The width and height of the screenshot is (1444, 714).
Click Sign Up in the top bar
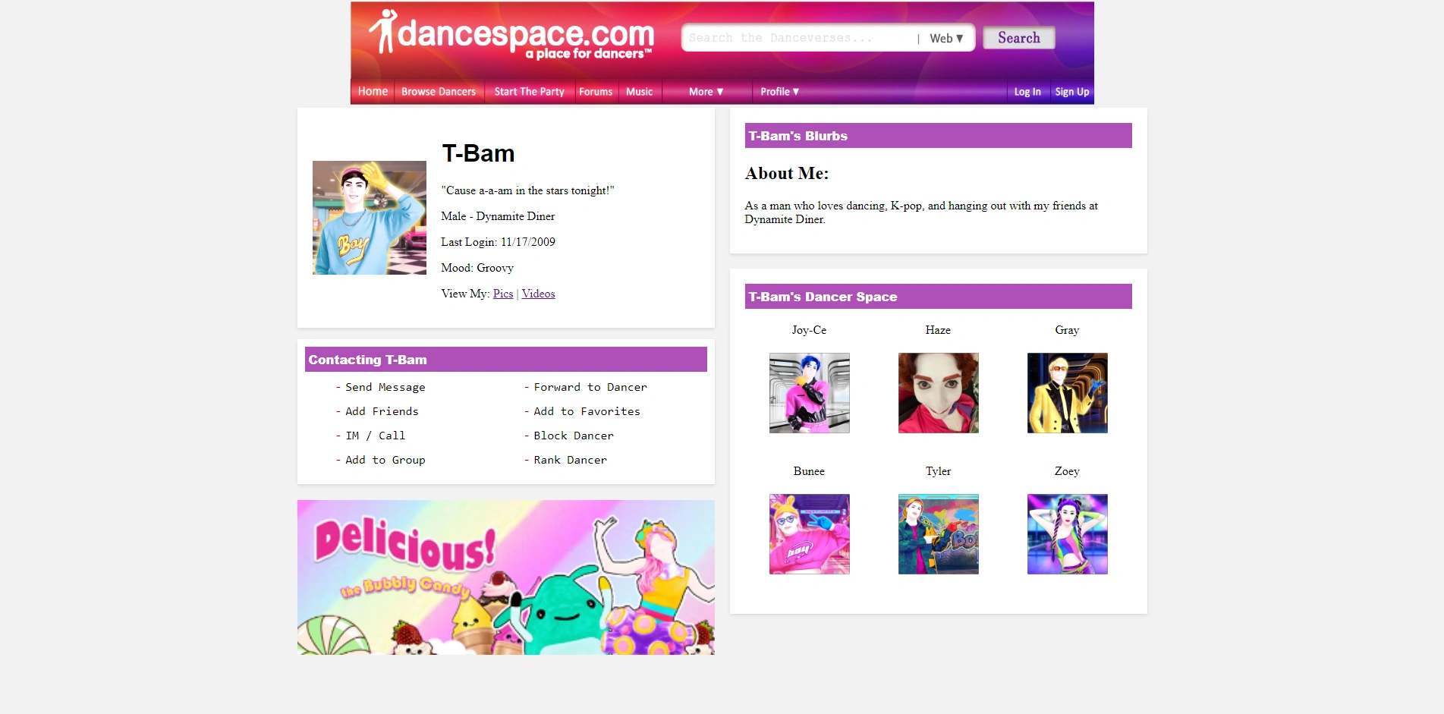(x=1072, y=91)
